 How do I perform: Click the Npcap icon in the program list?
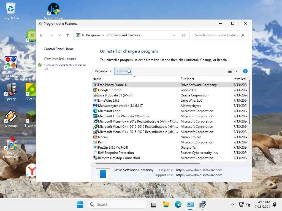(x=95, y=137)
